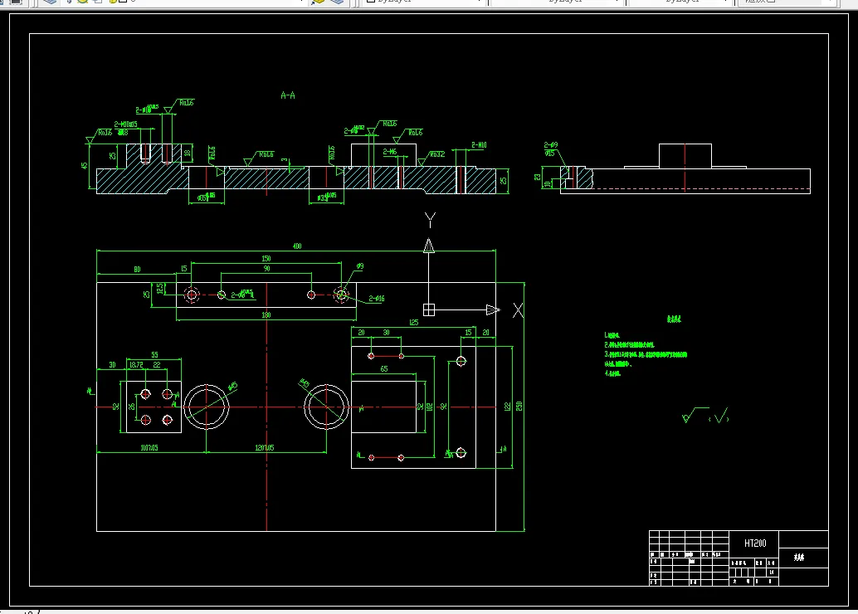Select the Φ9 hole callout
858x614 pixels.
click(x=359, y=266)
